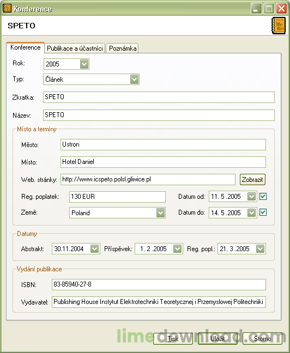Expand the Abstrakt date dropdown
Screen dimensions: 290x353
94,249
